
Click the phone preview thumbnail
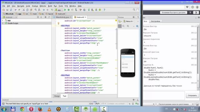coord(128,63)
